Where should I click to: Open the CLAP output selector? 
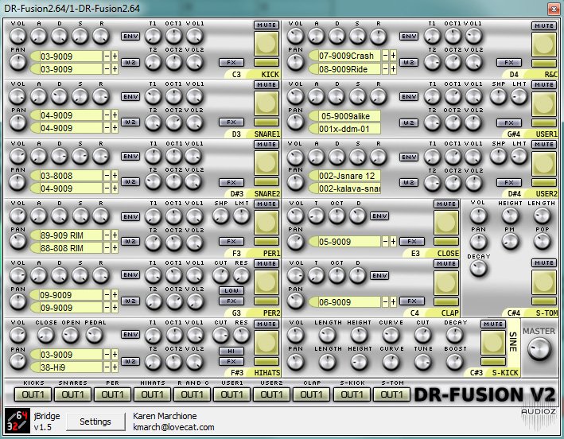(x=312, y=394)
